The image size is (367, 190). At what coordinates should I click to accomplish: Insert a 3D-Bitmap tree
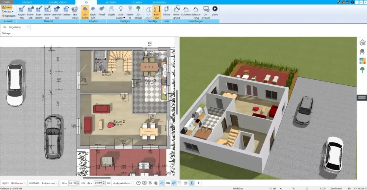(x=138, y=12)
